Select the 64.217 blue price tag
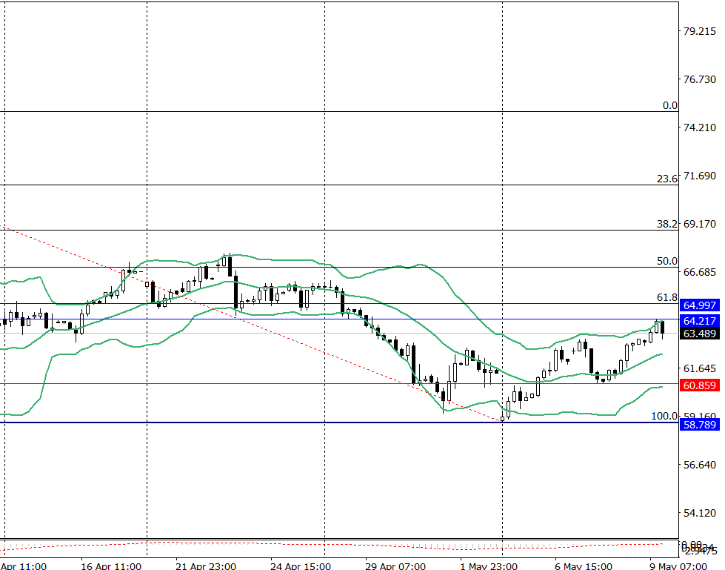This screenshot has width=725, height=570. [x=700, y=320]
